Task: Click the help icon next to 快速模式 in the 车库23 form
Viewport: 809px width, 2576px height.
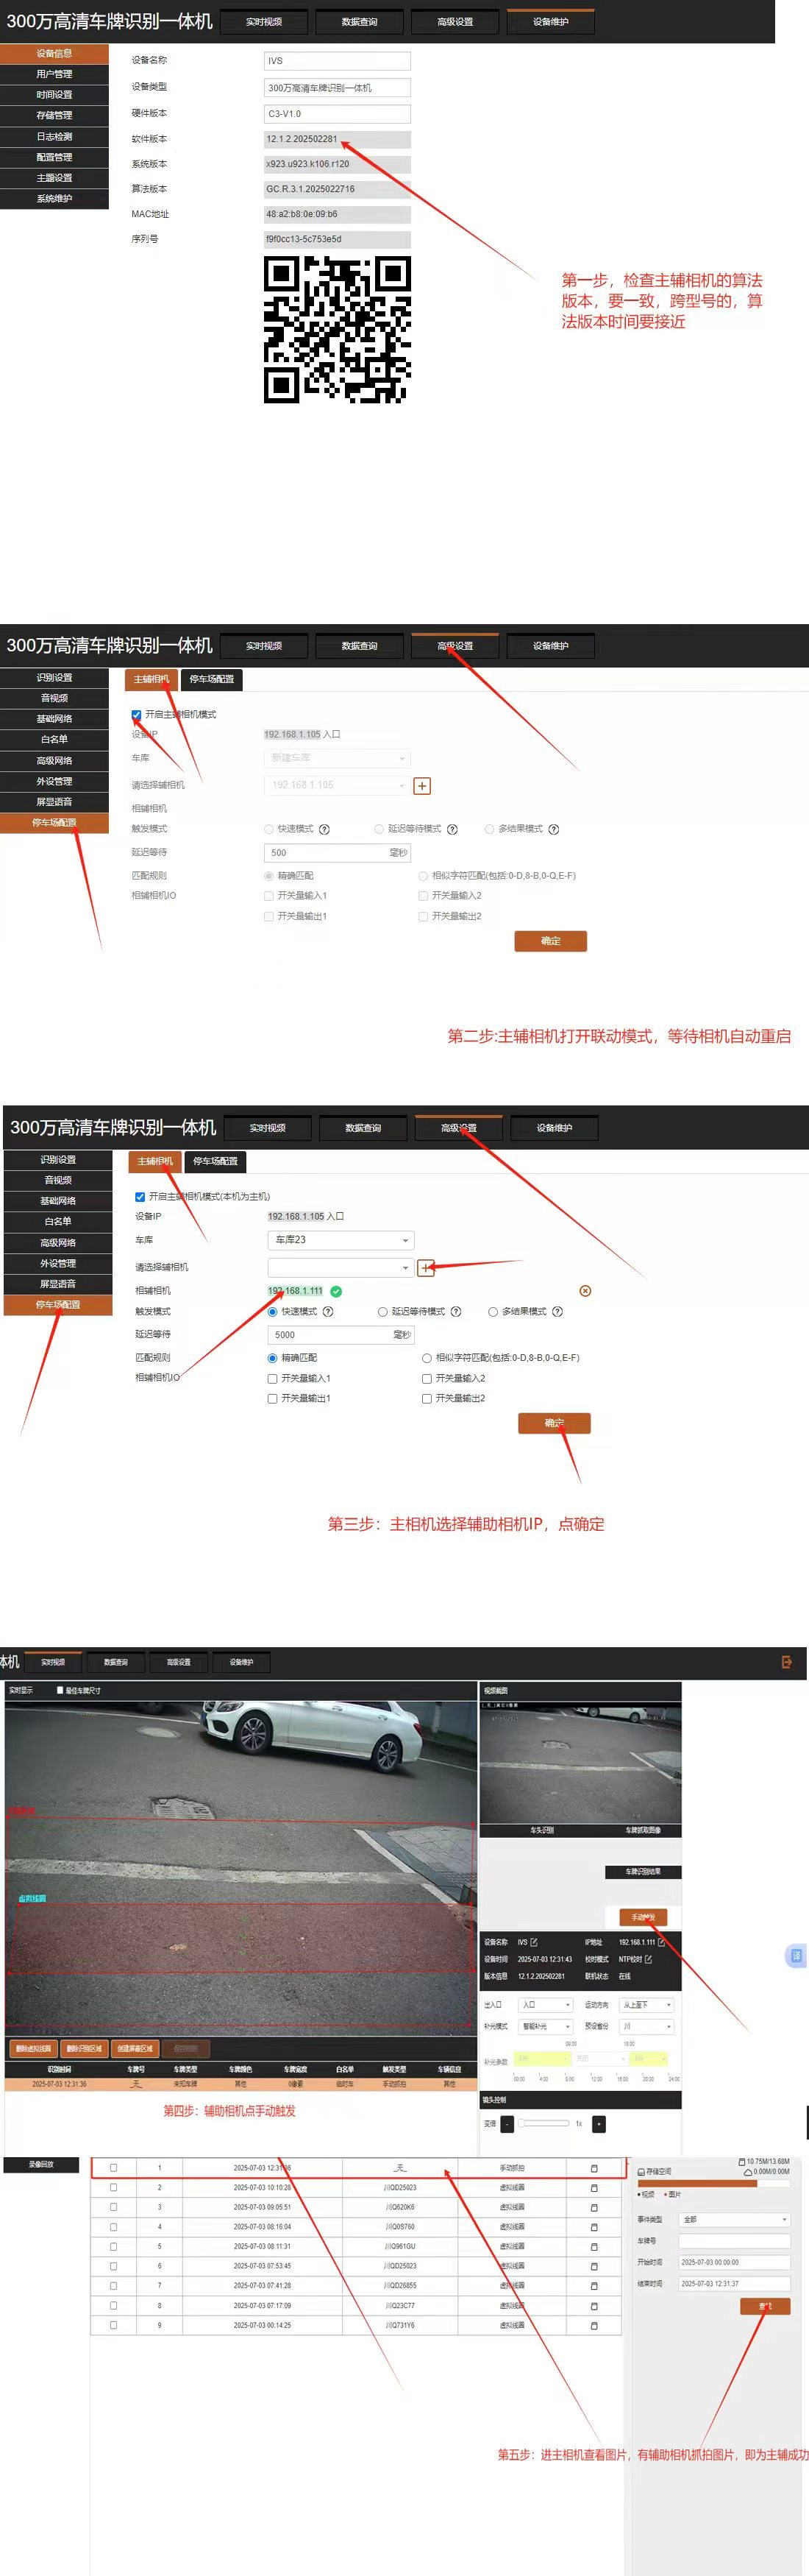Action: 327,1312
